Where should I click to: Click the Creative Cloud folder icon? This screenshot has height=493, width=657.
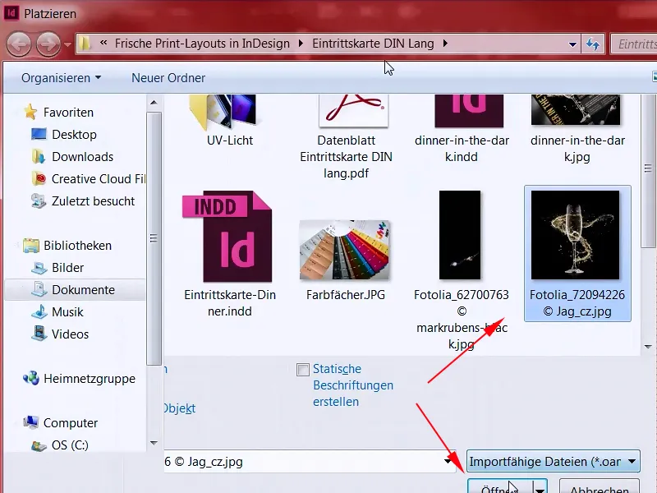(39, 178)
